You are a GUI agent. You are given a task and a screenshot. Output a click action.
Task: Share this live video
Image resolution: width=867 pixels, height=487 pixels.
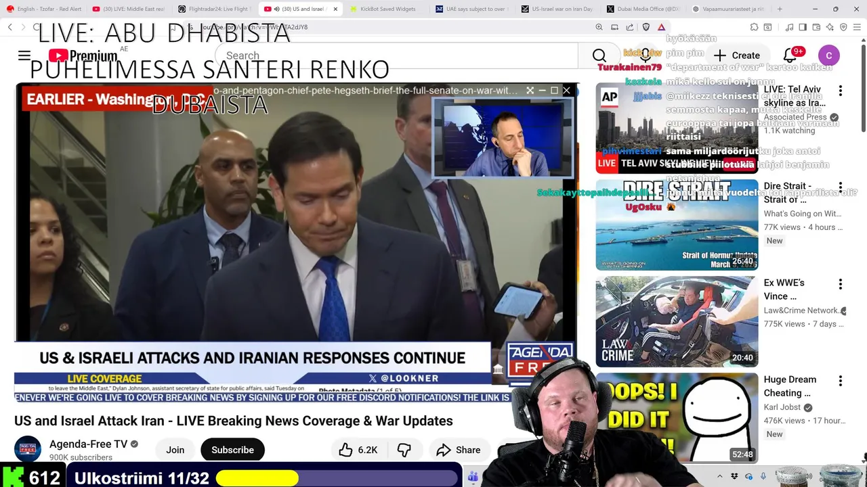click(459, 450)
